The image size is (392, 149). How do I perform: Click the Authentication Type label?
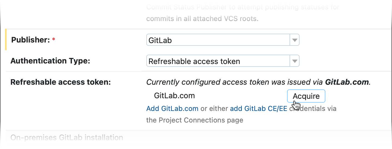50,61
